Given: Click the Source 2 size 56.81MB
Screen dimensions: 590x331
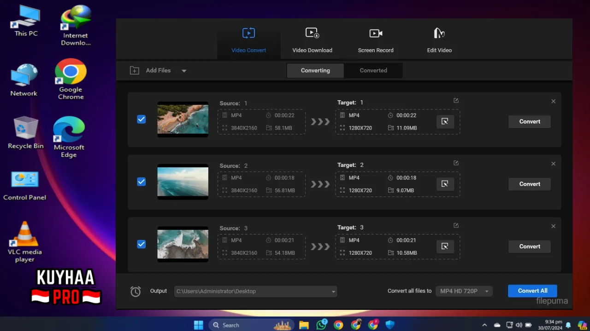Looking at the screenshot, I should pyautogui.click(x=285, y=190).
